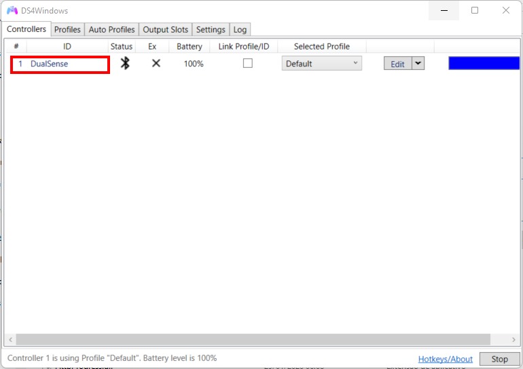Image resolution: width=523 pixels, height=369 pixels.
Task: Click the Selected Profile column header
Action: click(321, 46)
